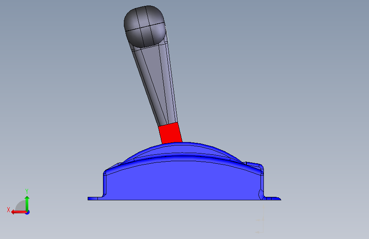
Task: Click the faint origin marker below the base
Action: click(x=260, y=219)
